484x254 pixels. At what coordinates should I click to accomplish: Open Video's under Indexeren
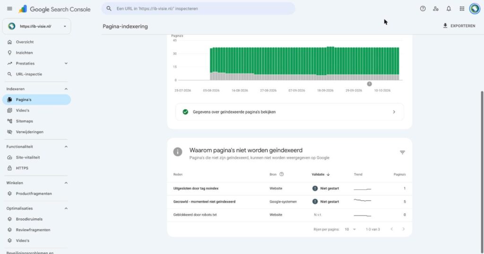tap(23, 110)
